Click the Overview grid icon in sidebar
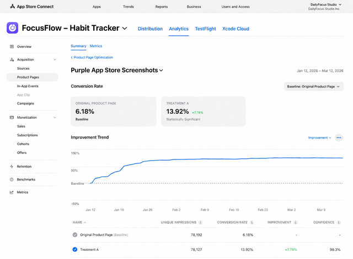The width and height of the screenshot is (353, 259). point(12,47)
